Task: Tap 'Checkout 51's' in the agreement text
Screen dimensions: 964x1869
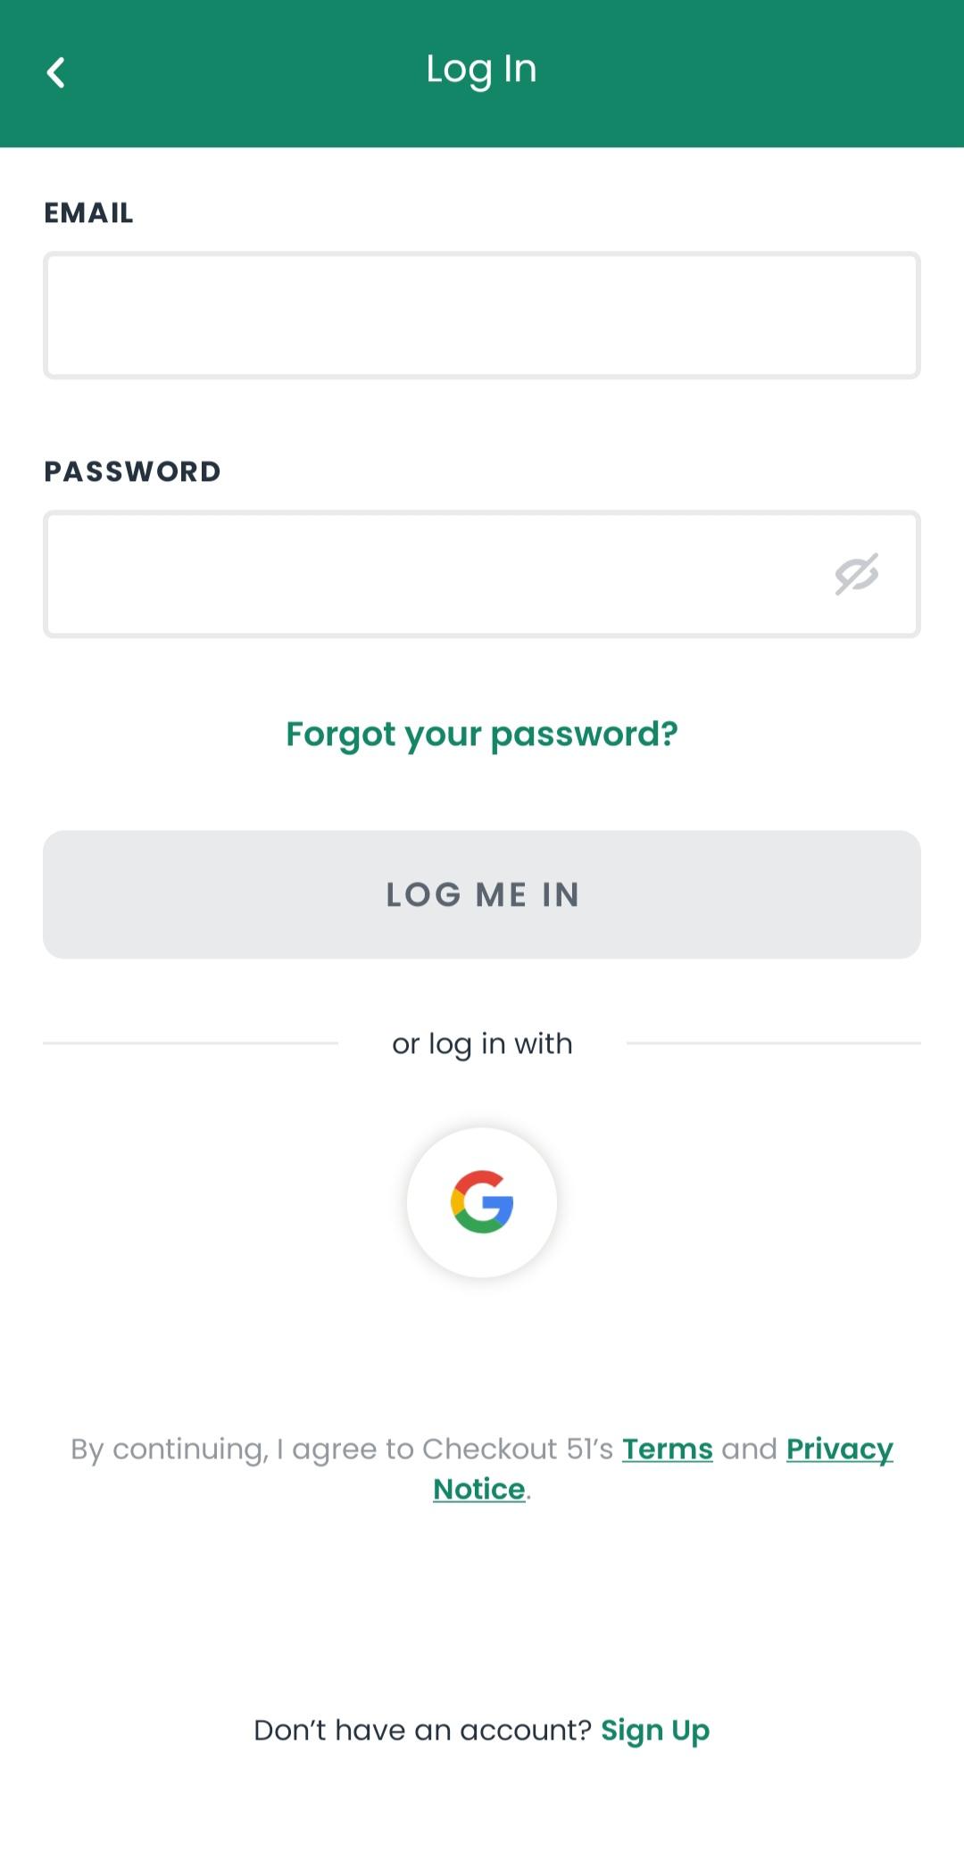Action: click(x=518, y=1449)
